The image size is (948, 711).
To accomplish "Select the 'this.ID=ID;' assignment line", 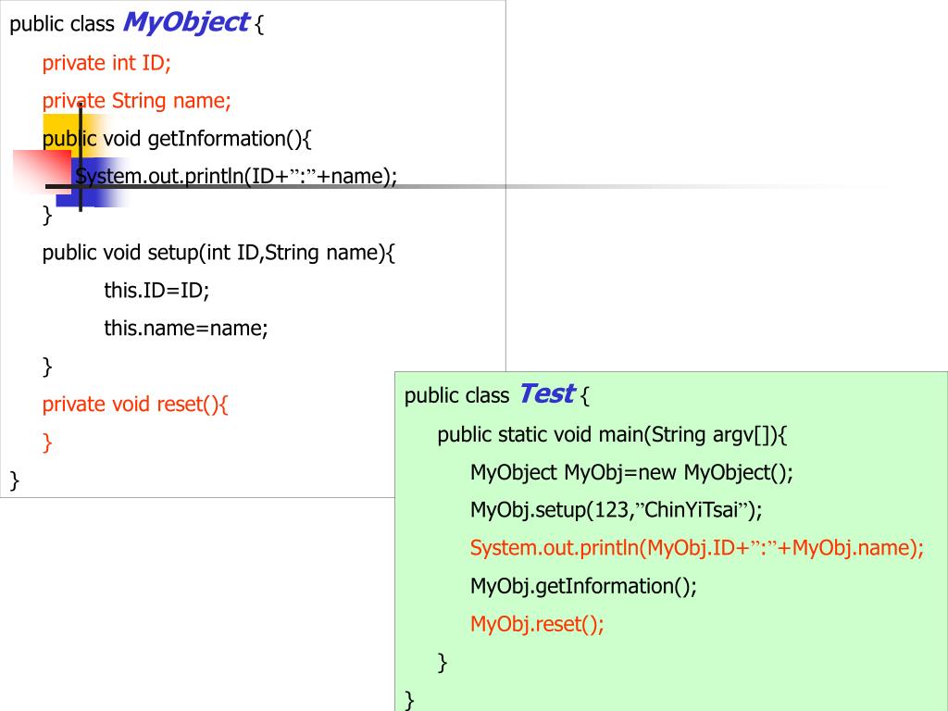I will pos(156,290).
